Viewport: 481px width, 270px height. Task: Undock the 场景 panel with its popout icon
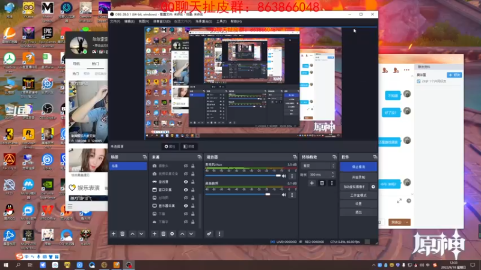point(145,157)
